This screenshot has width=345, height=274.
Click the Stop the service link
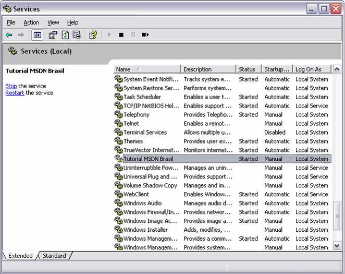pos(11,86)
